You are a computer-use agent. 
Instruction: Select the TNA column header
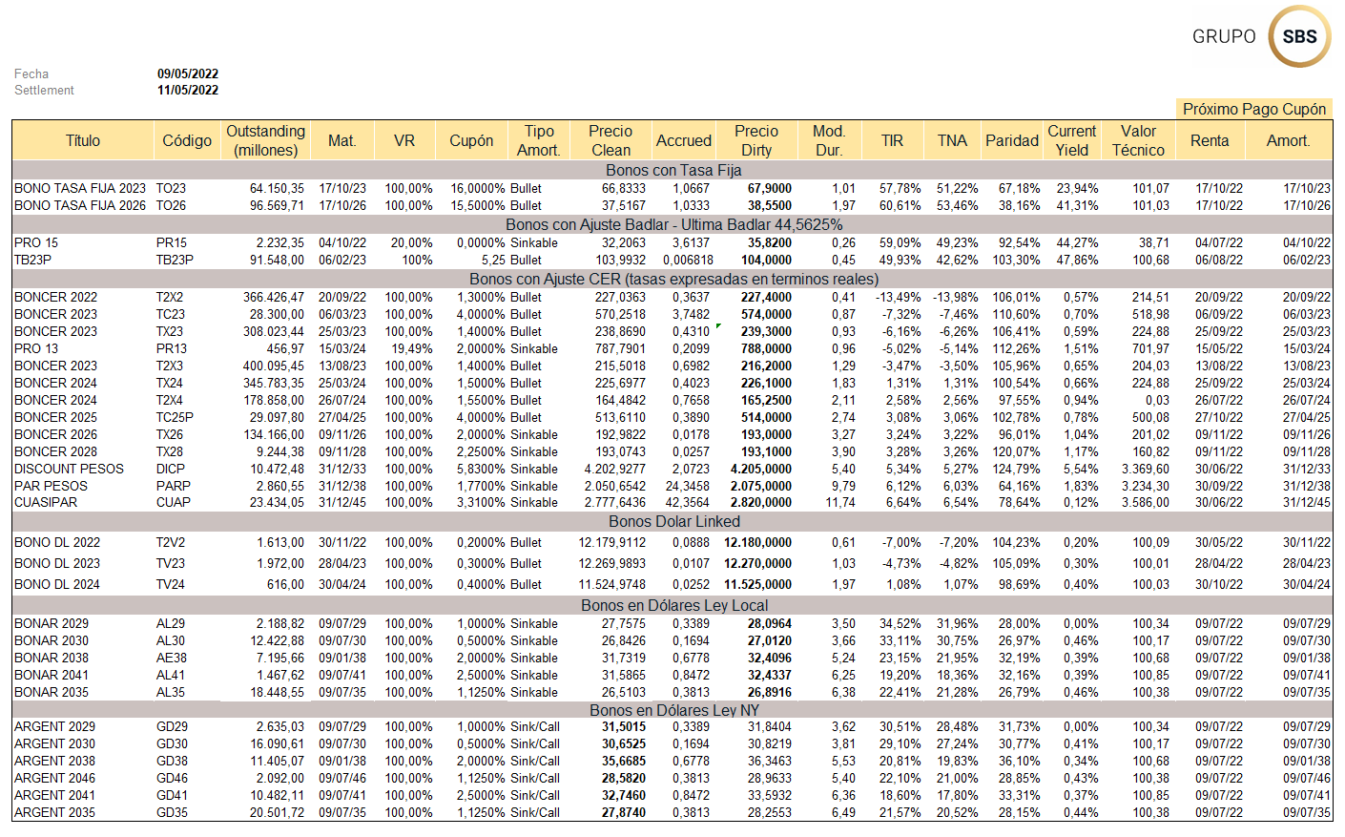(x=952, y=140)
